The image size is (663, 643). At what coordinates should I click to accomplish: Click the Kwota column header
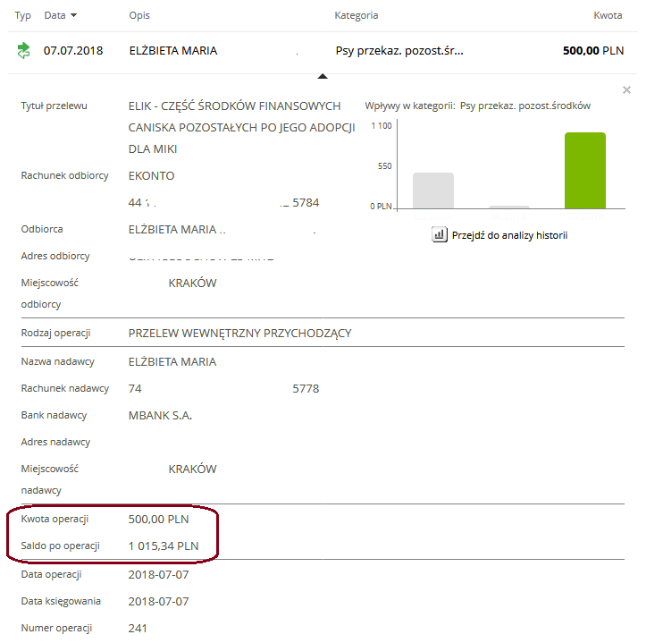(608, 15)
